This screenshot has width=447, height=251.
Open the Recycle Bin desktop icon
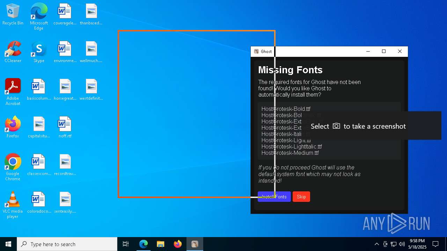point(13,15)
